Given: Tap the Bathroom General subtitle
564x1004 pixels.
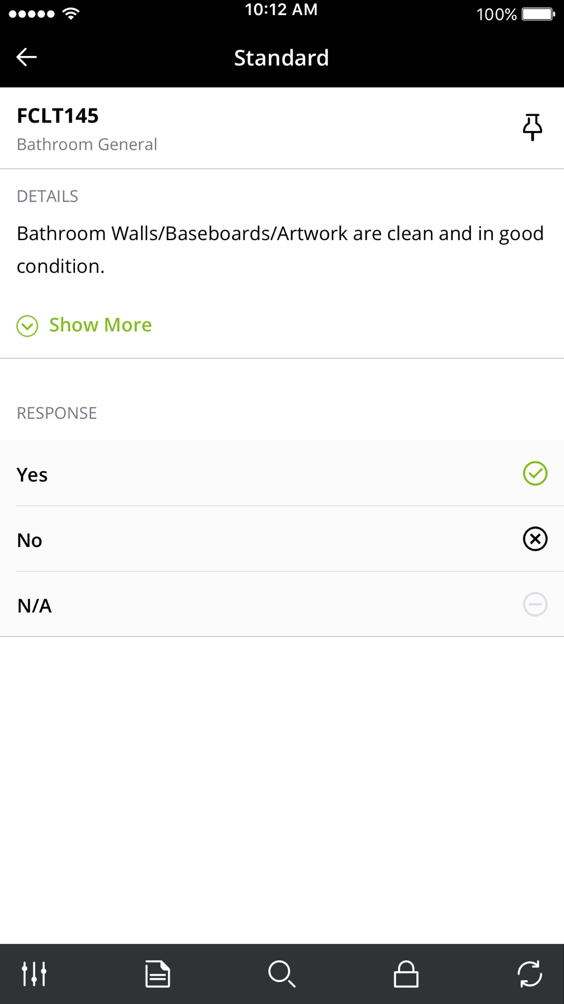Looking at the screenshot, I should [x=87, y=145].
